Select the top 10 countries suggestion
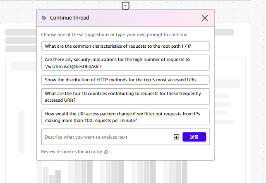 [x=125, y=96]
